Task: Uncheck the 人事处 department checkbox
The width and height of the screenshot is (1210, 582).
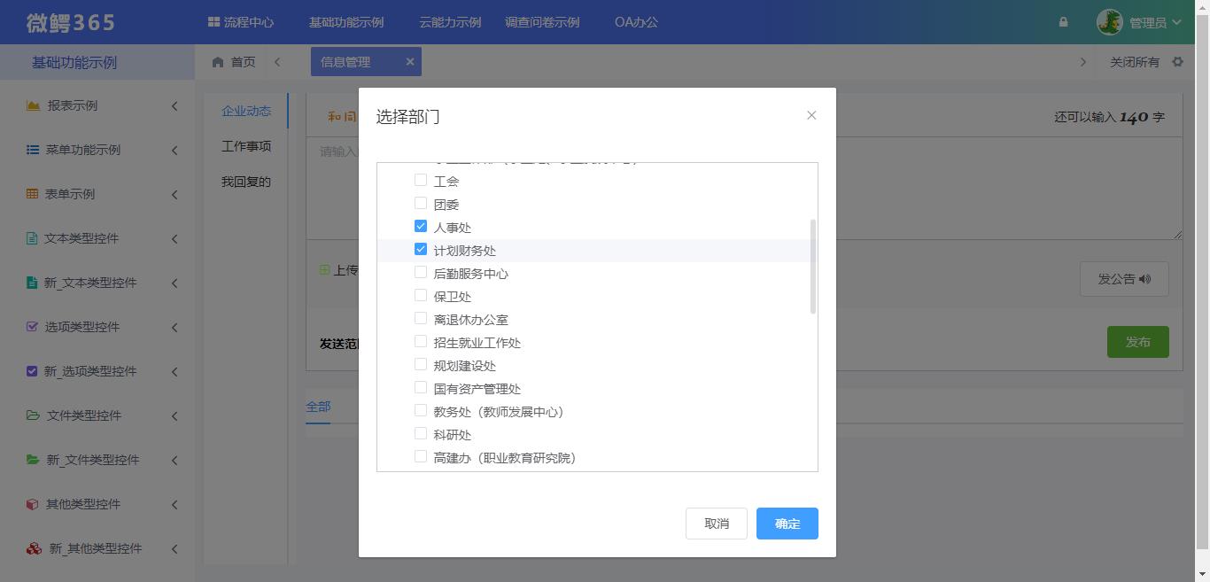Action: 421,226
